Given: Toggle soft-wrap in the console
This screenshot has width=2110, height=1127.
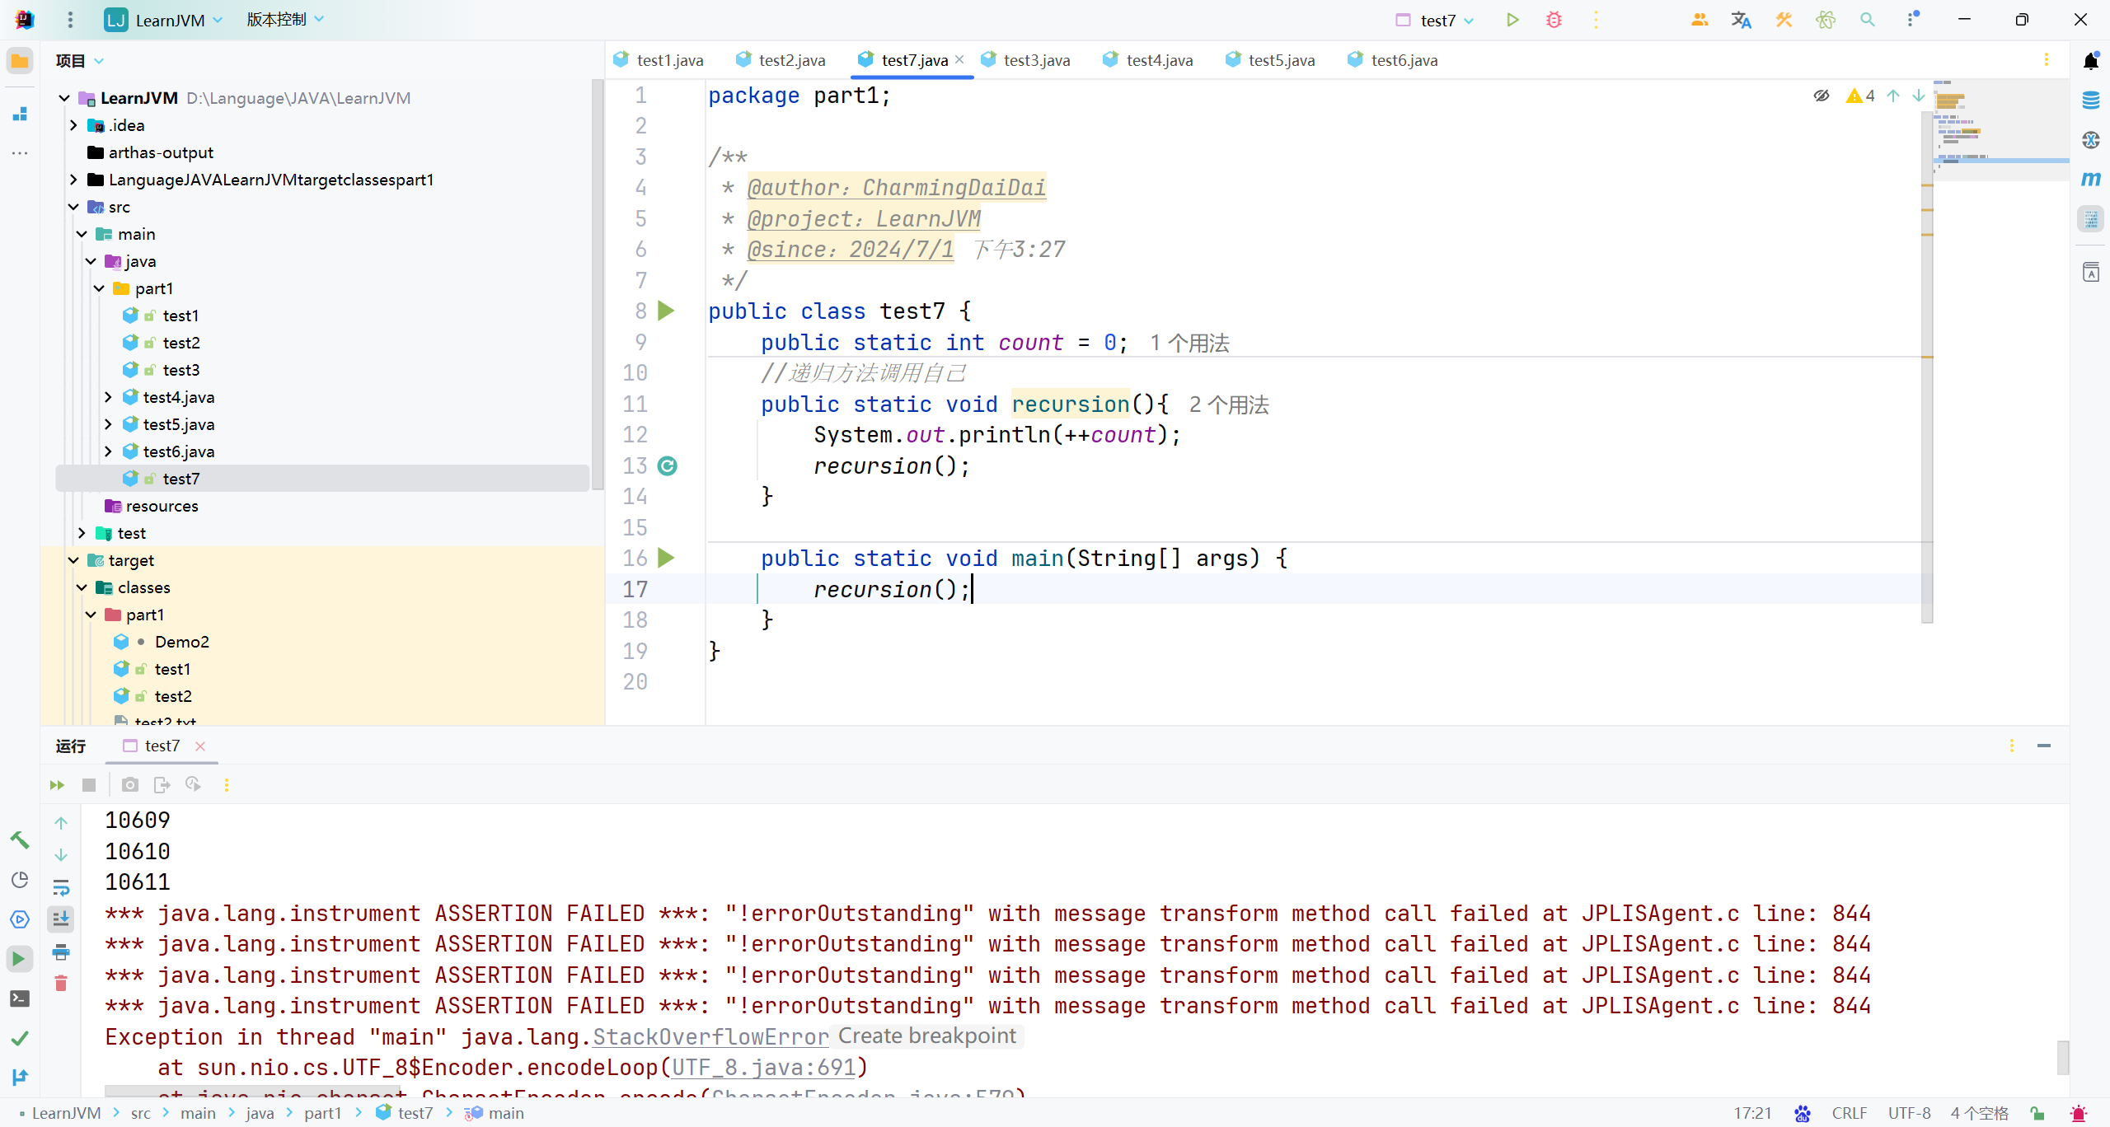Looking at the screenshot, I should tap(61, 887).
